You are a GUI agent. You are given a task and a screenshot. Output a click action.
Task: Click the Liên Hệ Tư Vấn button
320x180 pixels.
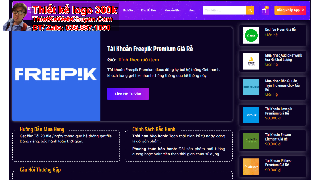[128, 94]
